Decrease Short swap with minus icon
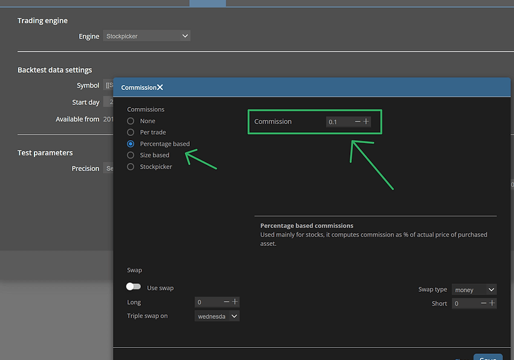514x360 pixels. point(484,303)
